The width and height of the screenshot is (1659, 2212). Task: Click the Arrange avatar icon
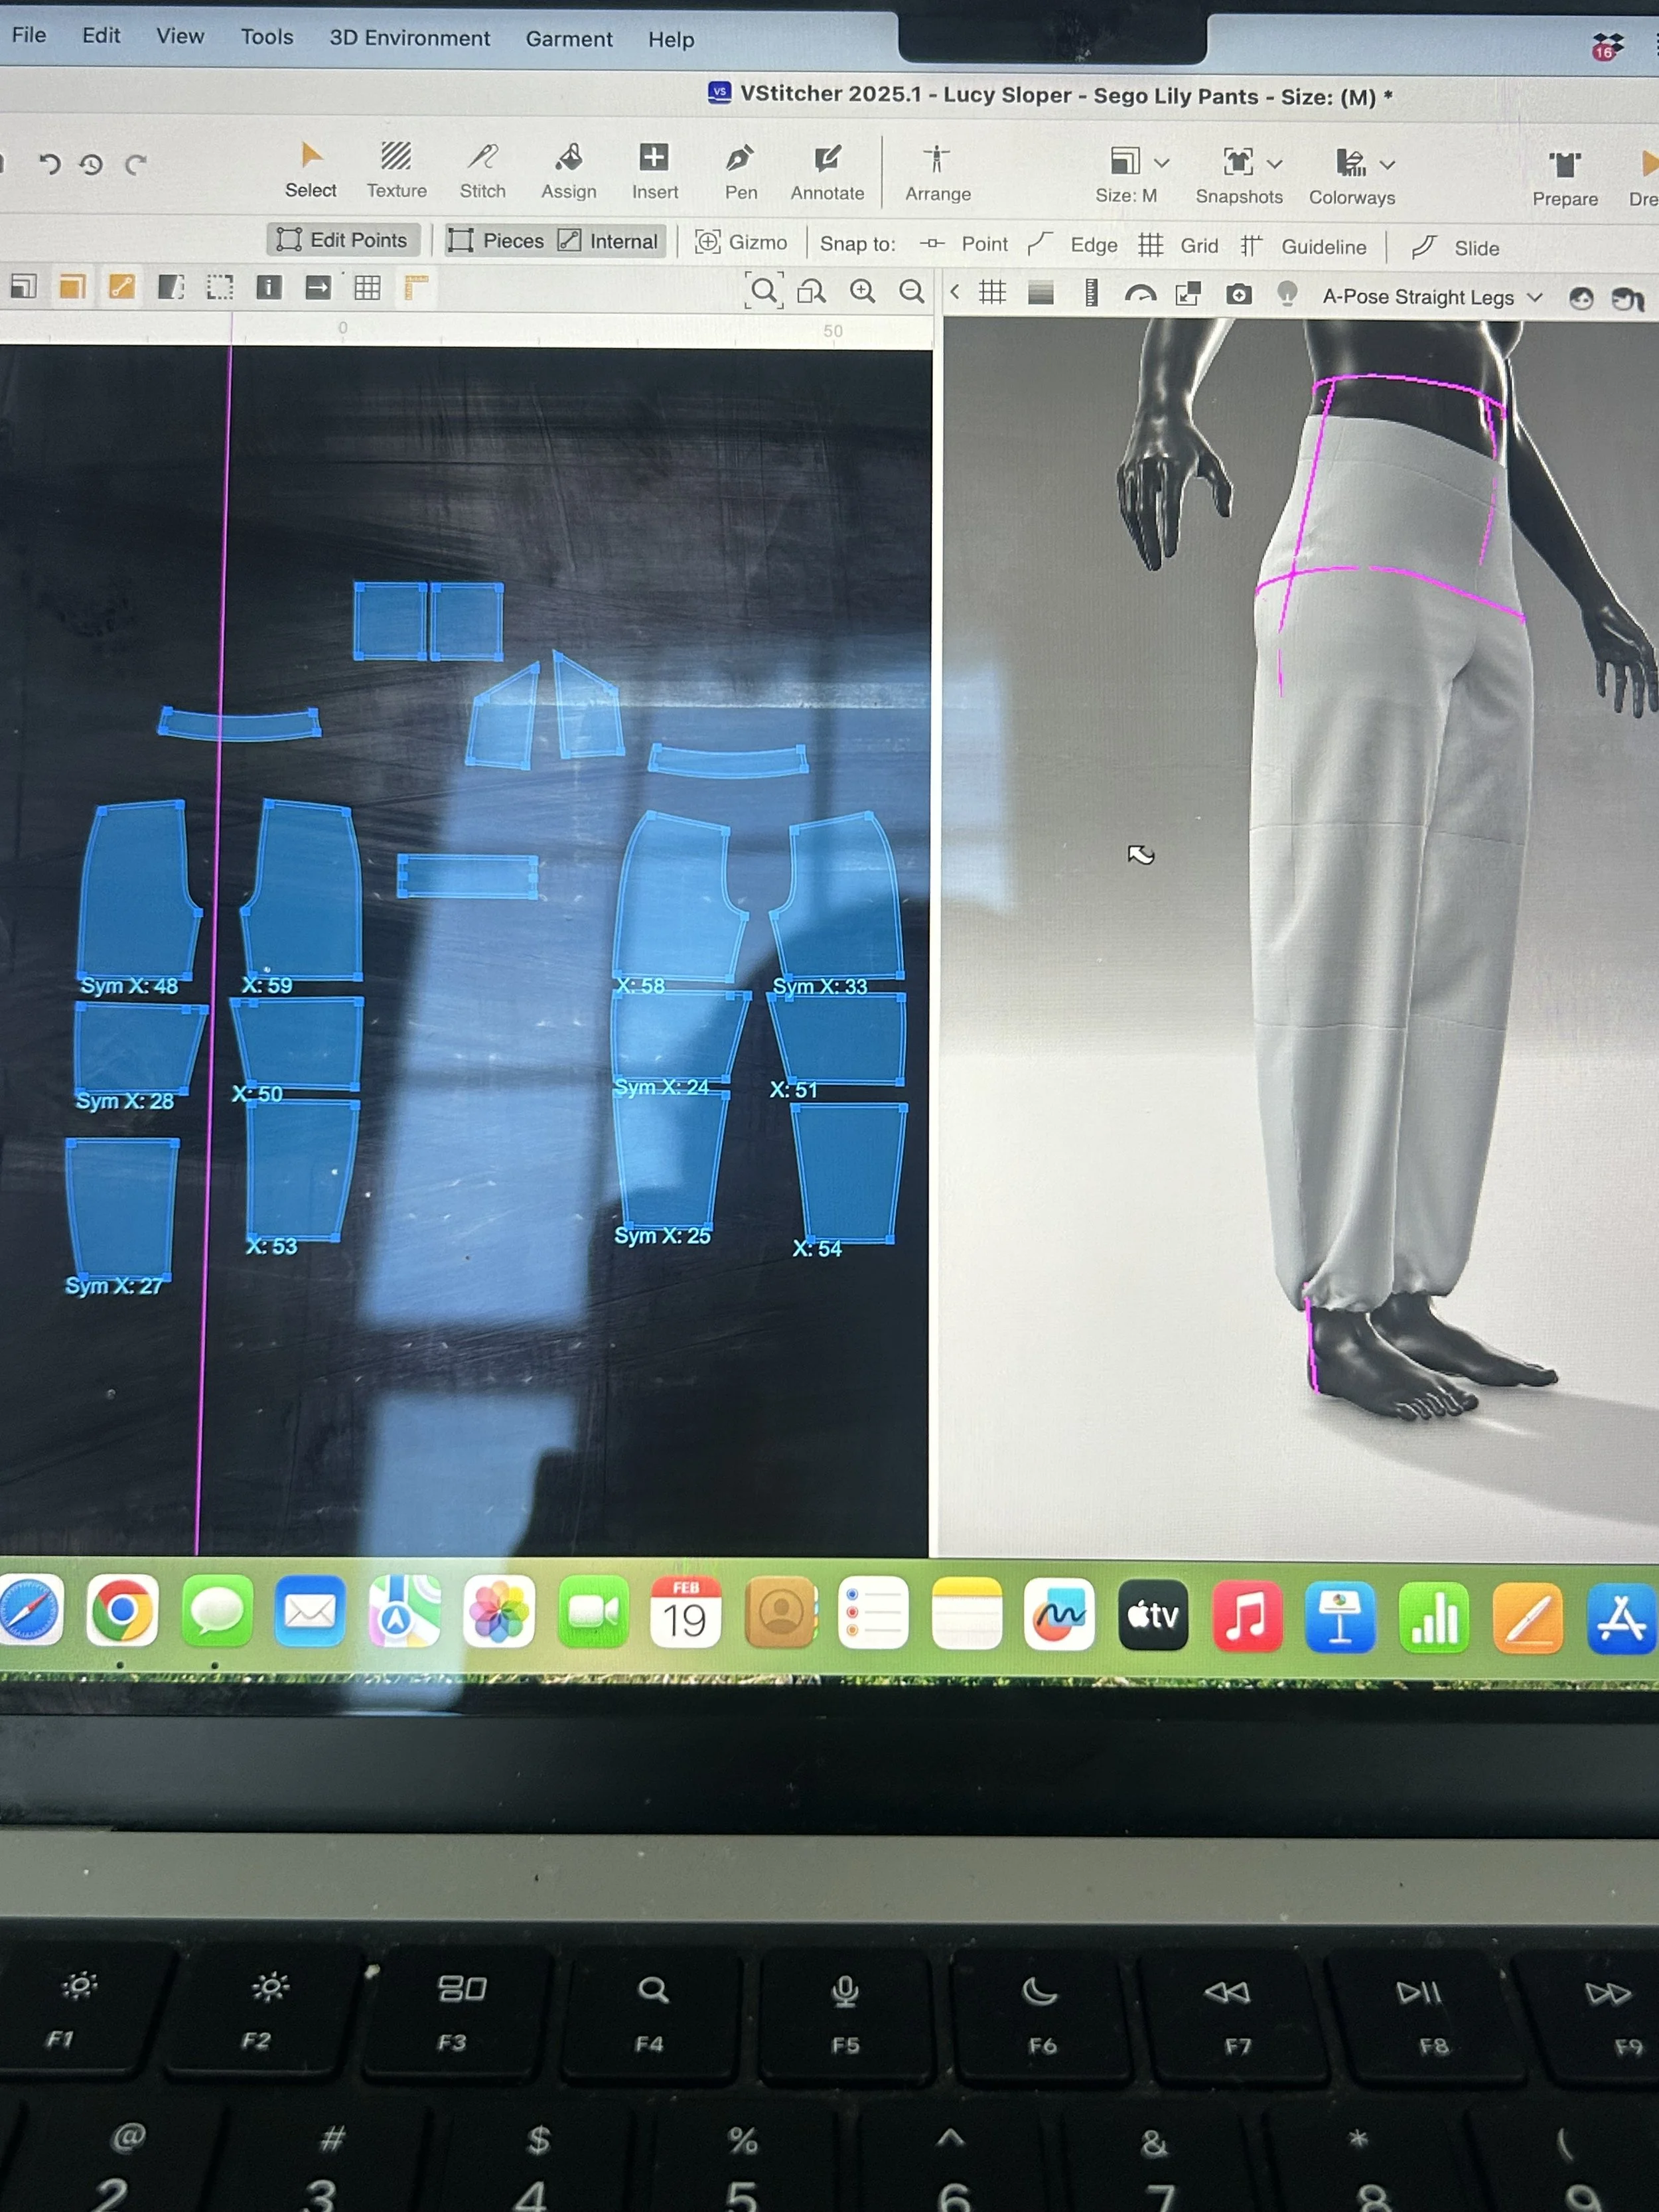(937, 160)
